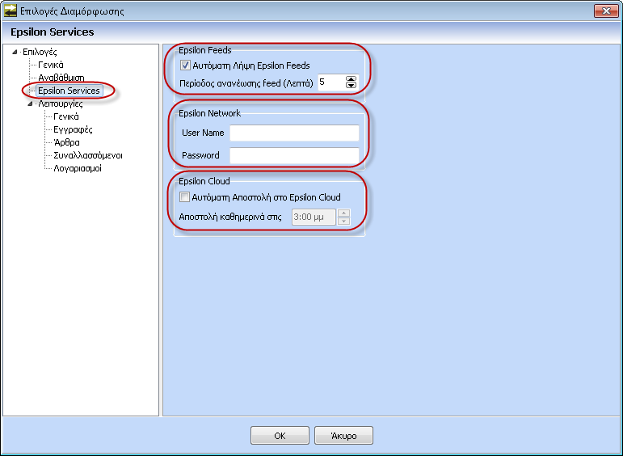Click the Epsilon Feeds group title
This screenshot has width=623, height=456.
click(205, 50)
